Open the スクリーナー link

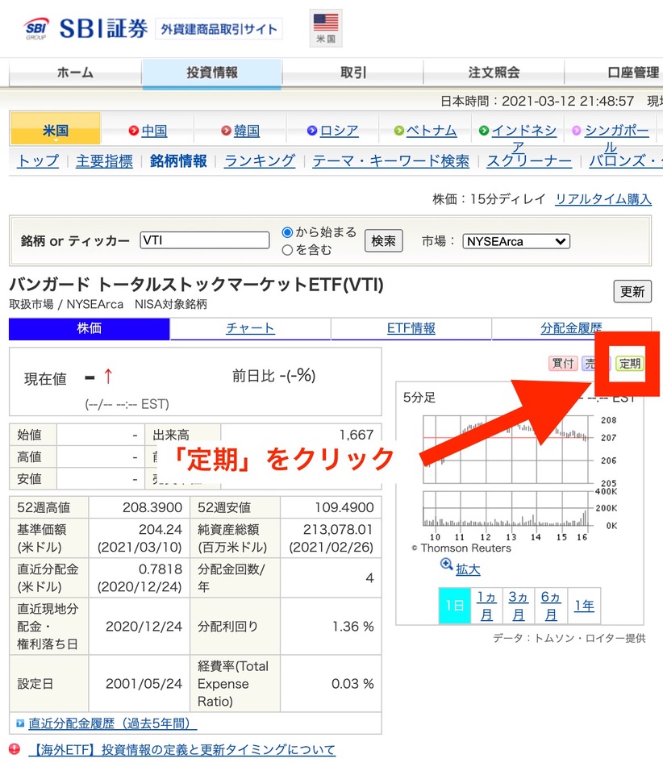(x=529, y=160)
